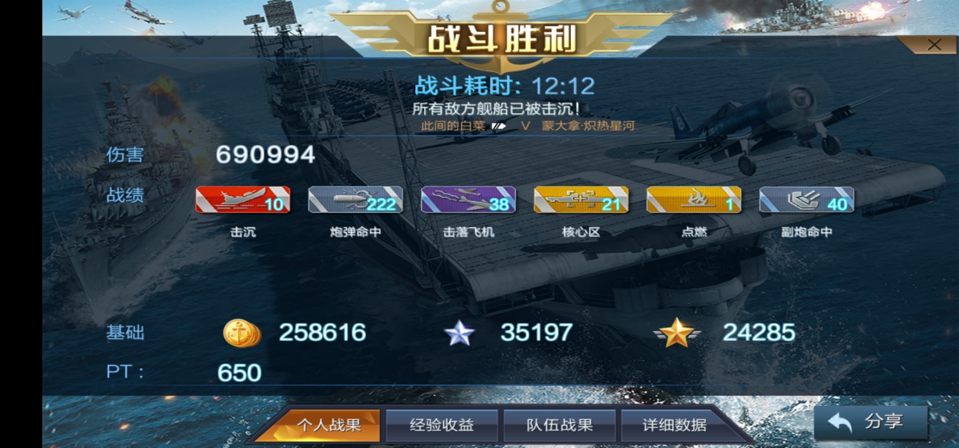Click the secondary gun hits (副炮命中) badge
The height and width of the screenshot is (448, 959).
click(807, 200)
